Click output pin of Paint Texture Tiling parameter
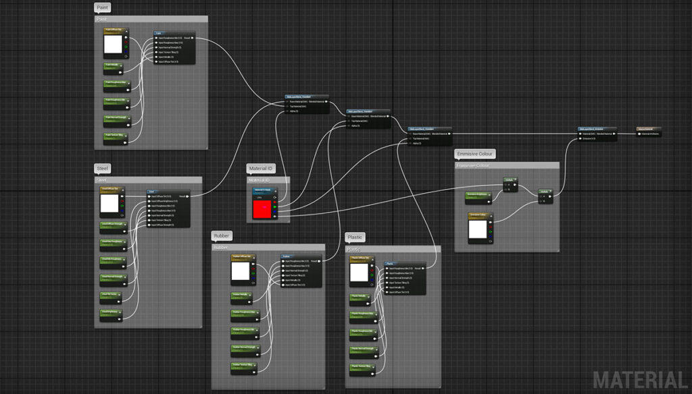Viewport: 692px width, 394px height. pyautogui.click(x=125, y=143)
